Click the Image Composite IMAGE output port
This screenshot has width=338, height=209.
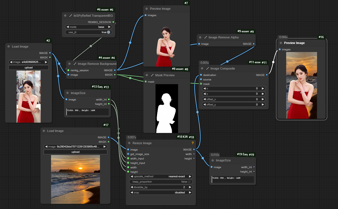[267, 75]
